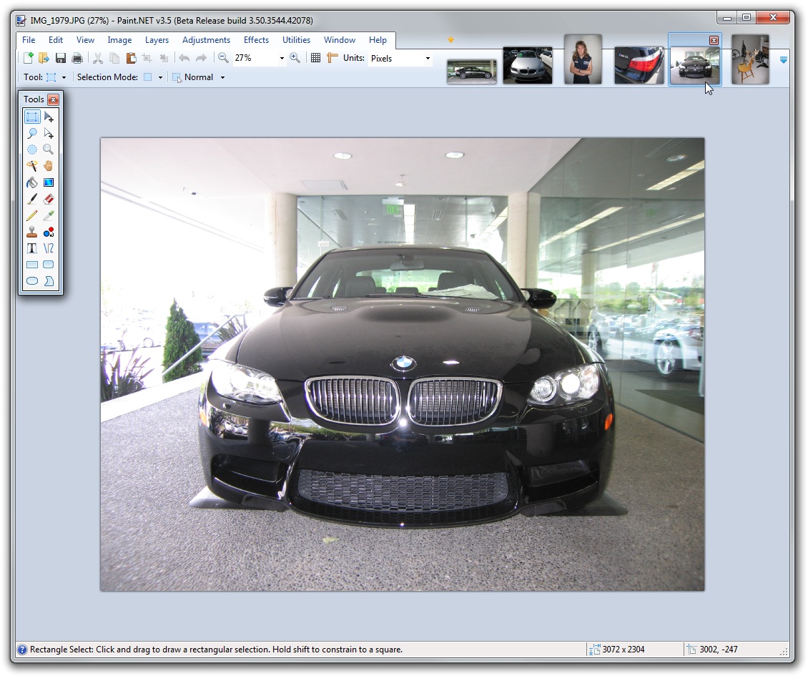
Task: Open the Edit menu
Action: 56,40
